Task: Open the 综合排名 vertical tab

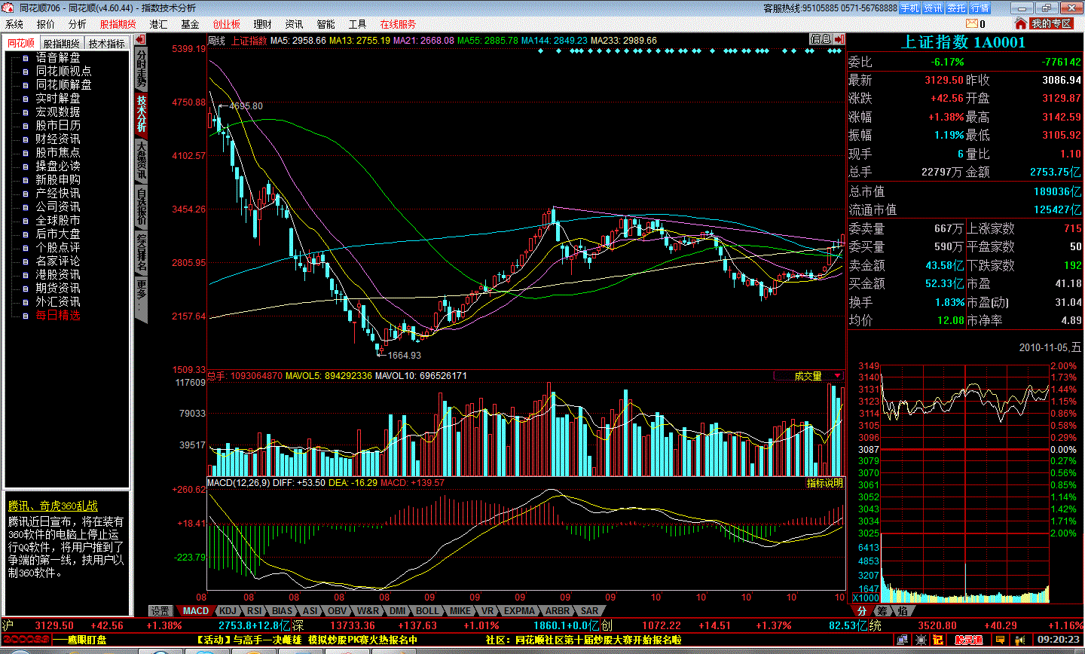Action: coord(141,252)
